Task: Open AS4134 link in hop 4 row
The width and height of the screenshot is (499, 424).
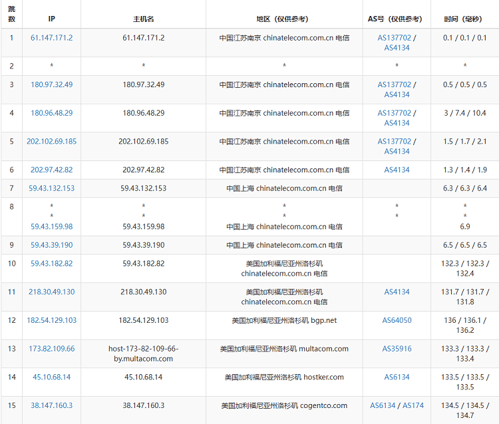Action: coord(397,123)
